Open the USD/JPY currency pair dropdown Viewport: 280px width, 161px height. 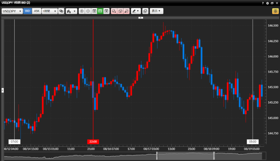pyautogui.click(x=12, y=11)
